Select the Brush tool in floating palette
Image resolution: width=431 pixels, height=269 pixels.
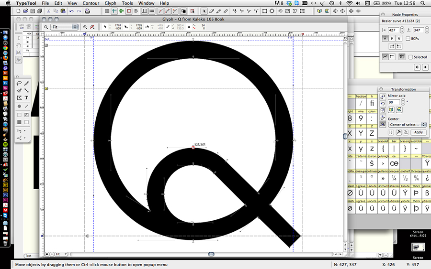click(x=19, y=90)
